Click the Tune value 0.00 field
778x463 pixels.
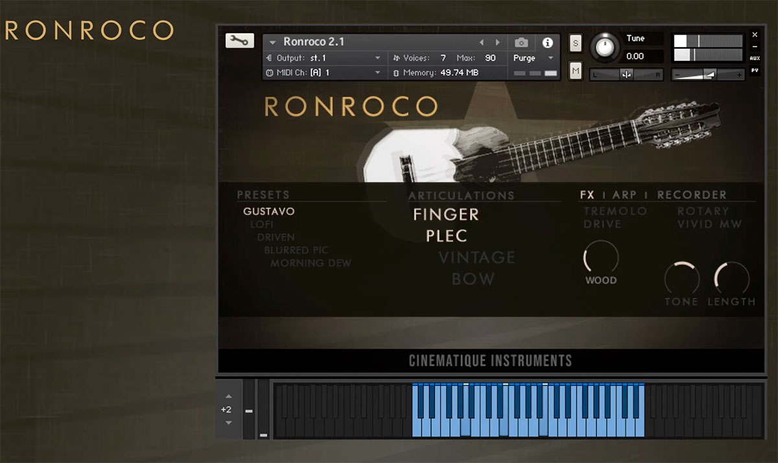pyautogui.click(x=643, y=56)
